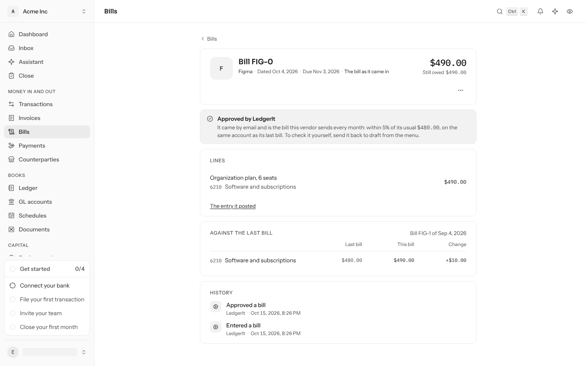
Task: Click the $480.00 last bill amount
Action: point(352,260)
